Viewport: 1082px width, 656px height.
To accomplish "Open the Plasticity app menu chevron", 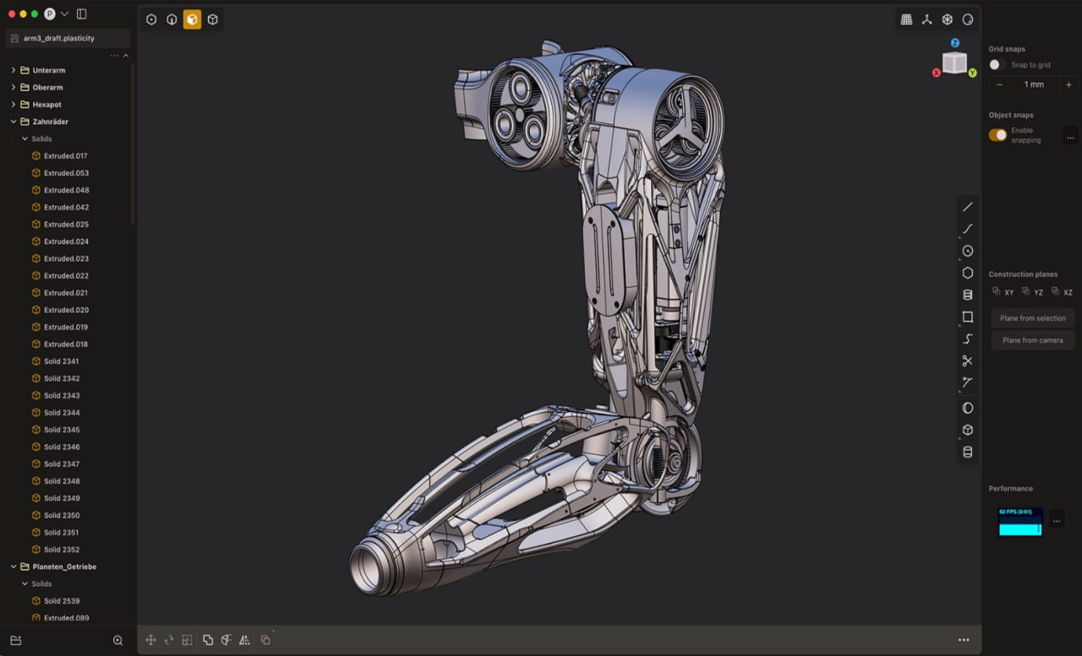I will coord(65,14).
